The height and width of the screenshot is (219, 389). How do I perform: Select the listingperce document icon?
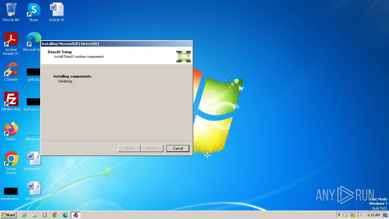tap(34, 161)
